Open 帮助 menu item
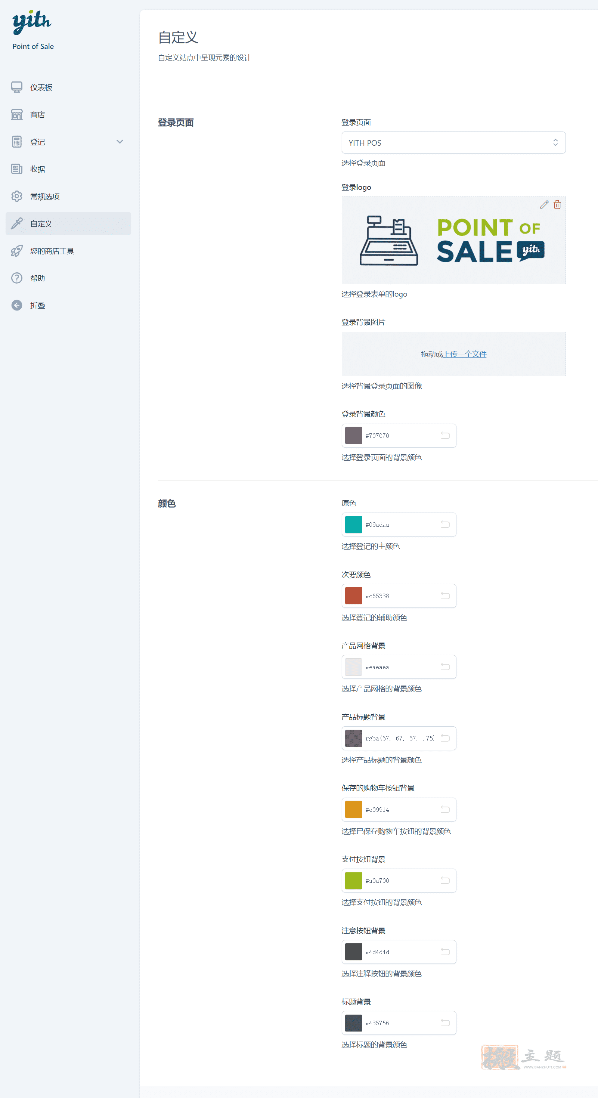598x1098 pixels. (68, 278)
